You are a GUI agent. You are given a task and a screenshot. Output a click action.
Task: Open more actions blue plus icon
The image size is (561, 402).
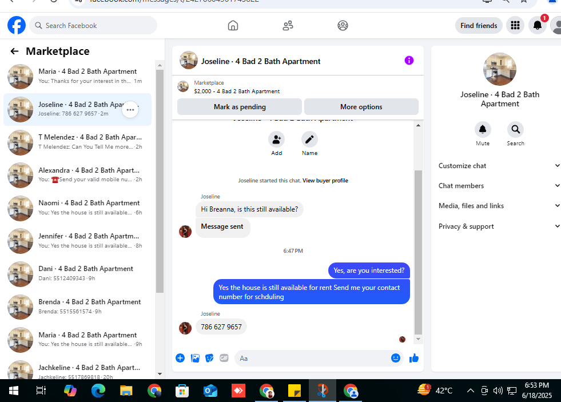180,358
